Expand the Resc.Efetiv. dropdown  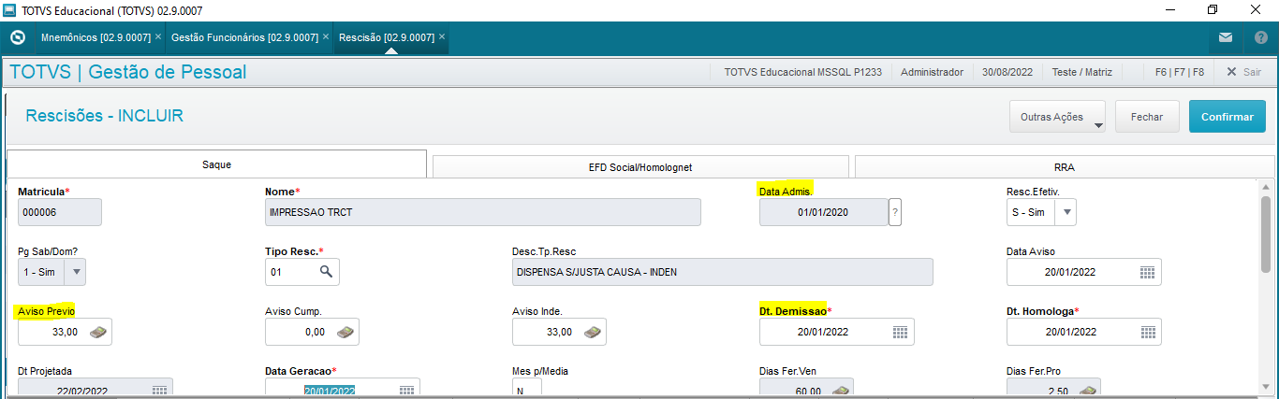(1066, 213)
